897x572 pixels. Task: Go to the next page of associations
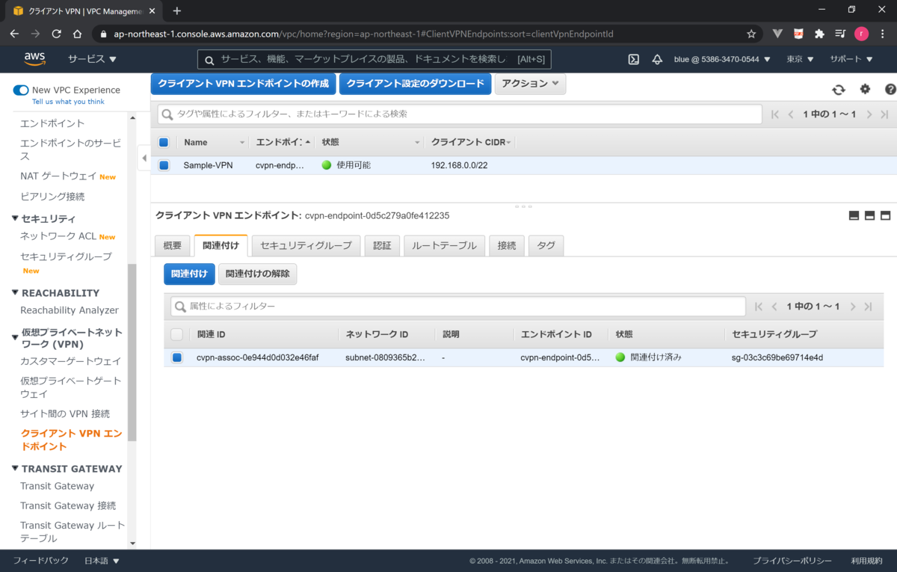click(852, 307)
